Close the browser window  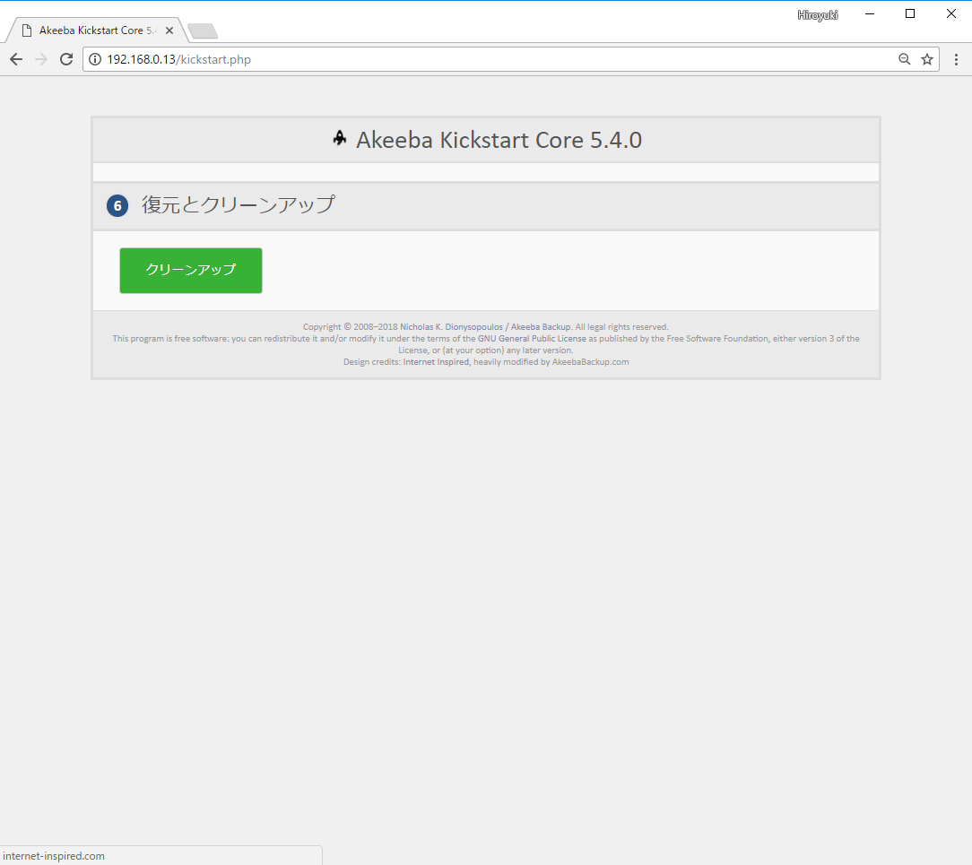point(950,13)
